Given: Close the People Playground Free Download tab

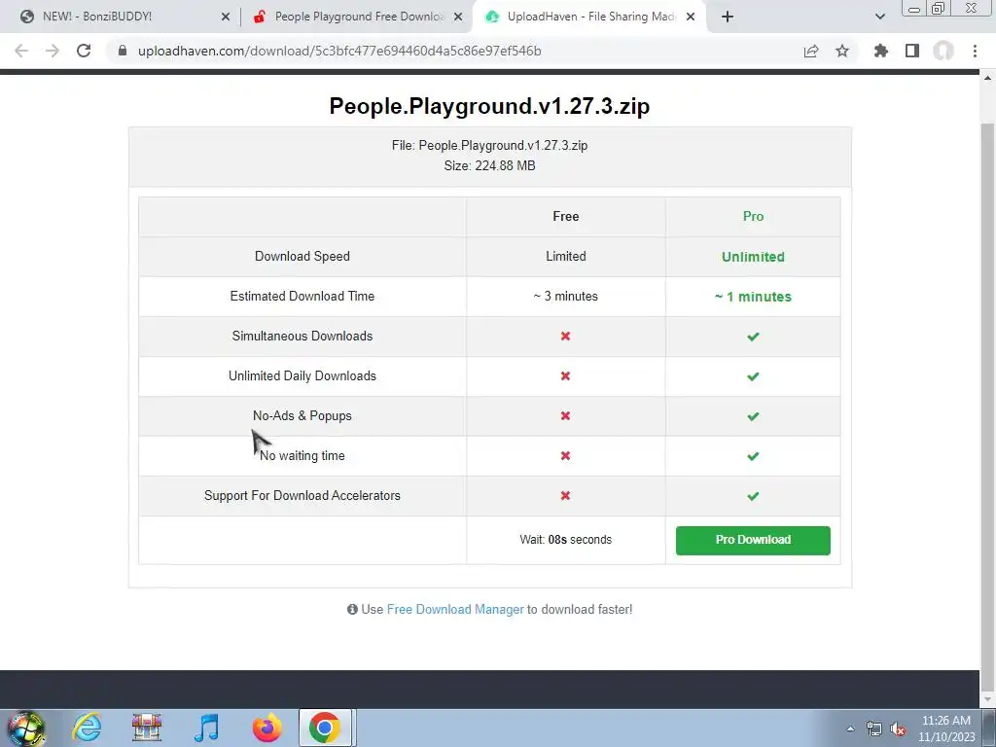Looking at the screenshot, I should pos(458,18).
